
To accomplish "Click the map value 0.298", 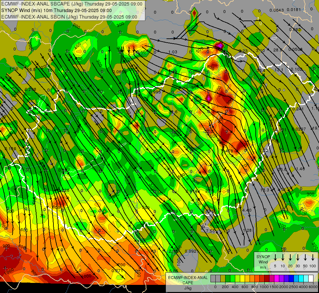I will pyautogui.click(x=30, y=89).
